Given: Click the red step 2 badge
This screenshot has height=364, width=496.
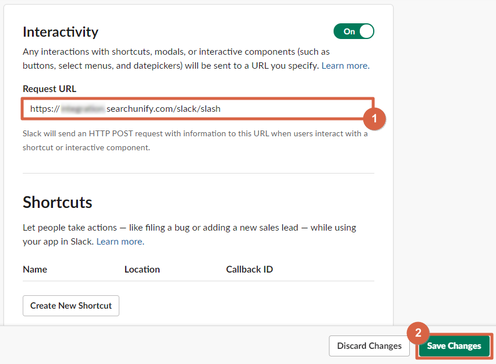Looking at the screenshot, I should pos(418,334).
